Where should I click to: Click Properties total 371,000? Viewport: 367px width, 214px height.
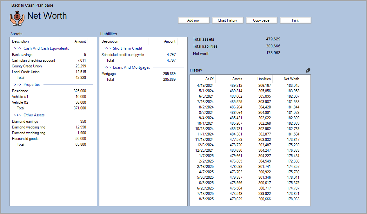80,108
